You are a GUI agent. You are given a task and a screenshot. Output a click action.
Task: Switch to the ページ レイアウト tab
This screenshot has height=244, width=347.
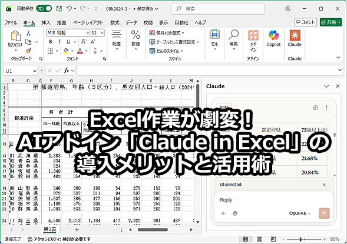click(88, 22)
